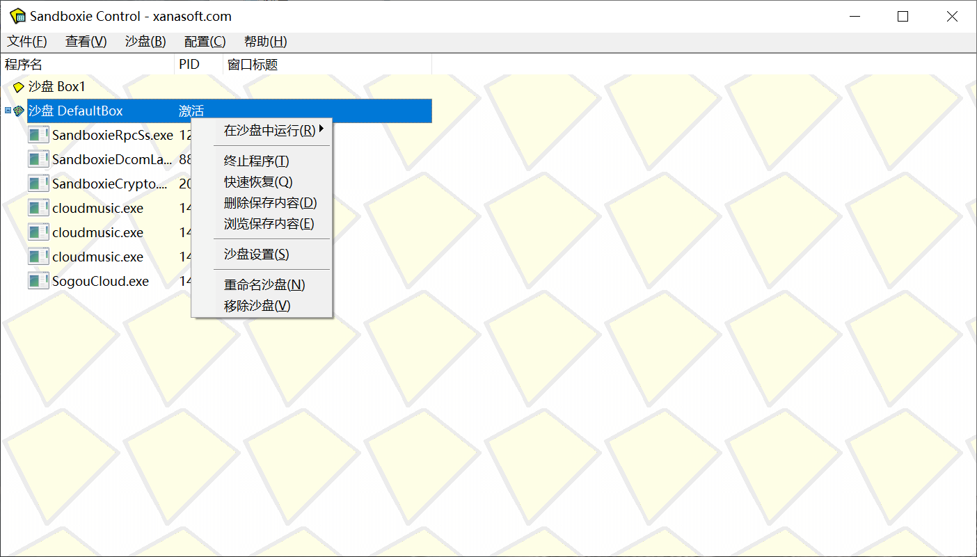Click the SandboxieCrypto process icon
977x557 pixels.
pyautogui.click(x=38, y=184)
